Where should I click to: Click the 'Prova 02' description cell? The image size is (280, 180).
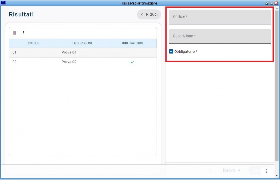point(69,62)
